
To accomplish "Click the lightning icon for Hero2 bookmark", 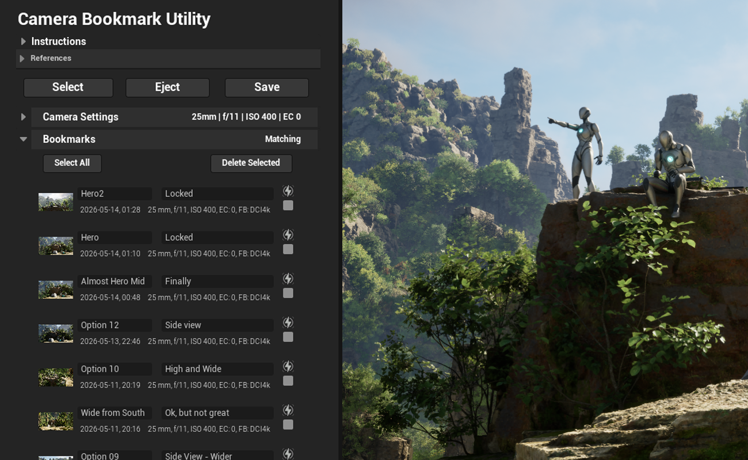I will [288, 191].
